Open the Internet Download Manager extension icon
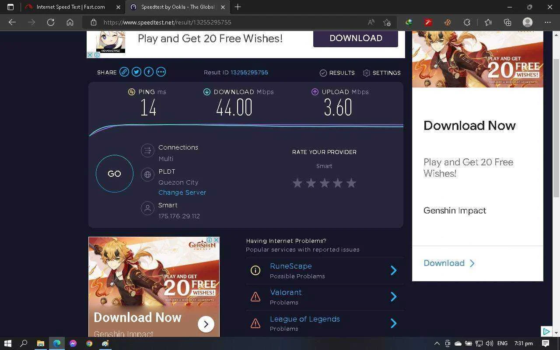This screenshot has width=560, height=350. (x=409, y=22)
